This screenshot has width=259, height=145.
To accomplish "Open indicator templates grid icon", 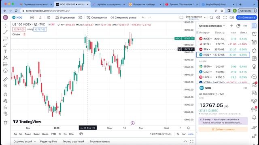I will click(80, 17).
